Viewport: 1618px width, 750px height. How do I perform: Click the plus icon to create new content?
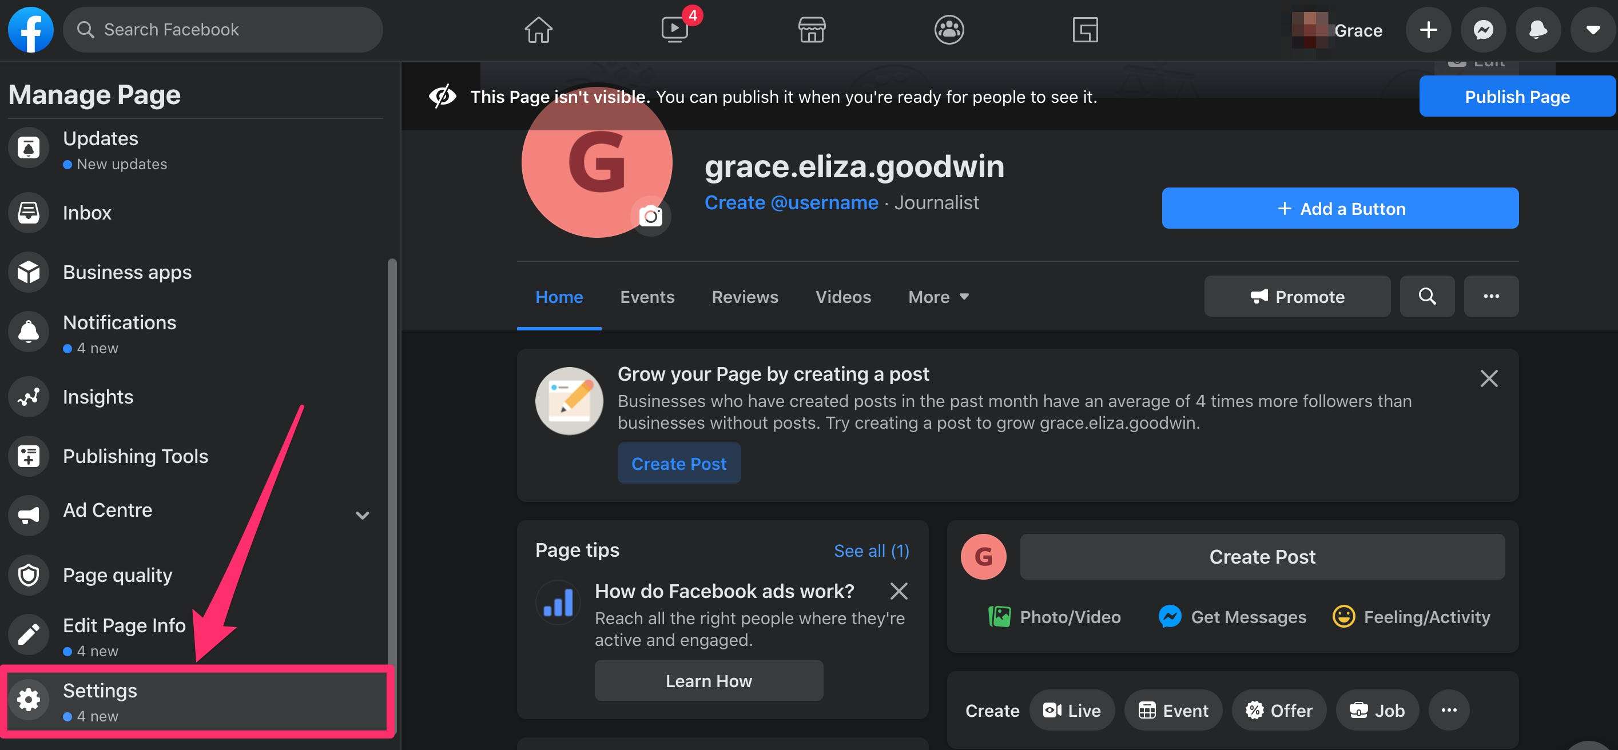pos(1428,29)
